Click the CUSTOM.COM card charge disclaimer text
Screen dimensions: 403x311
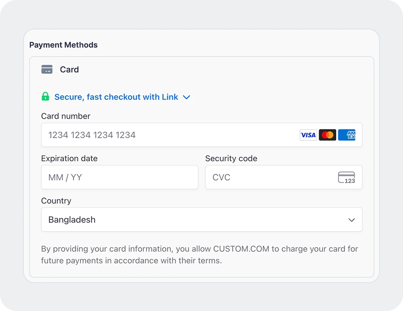[x=199, y=254]
